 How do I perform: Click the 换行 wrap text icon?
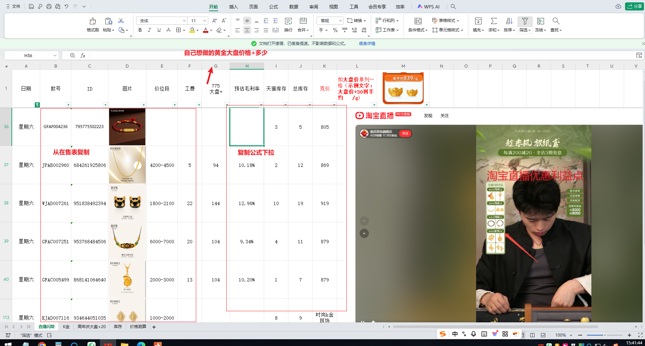tap(288, 21)
